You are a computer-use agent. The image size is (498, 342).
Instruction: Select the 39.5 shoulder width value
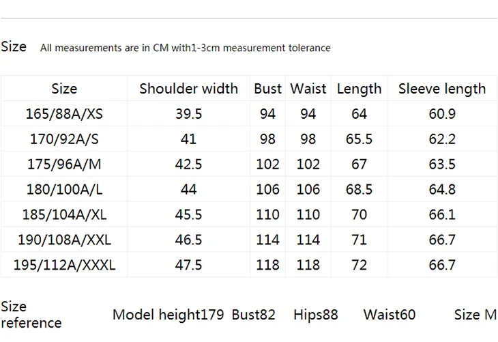coord(189,114)
